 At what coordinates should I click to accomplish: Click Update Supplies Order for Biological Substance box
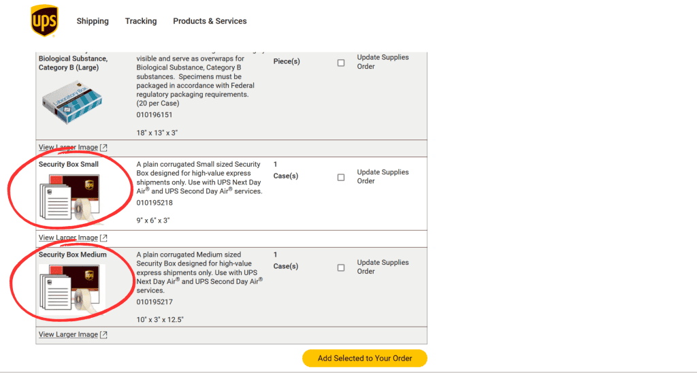pyautogui.click(x=383, y=62)
